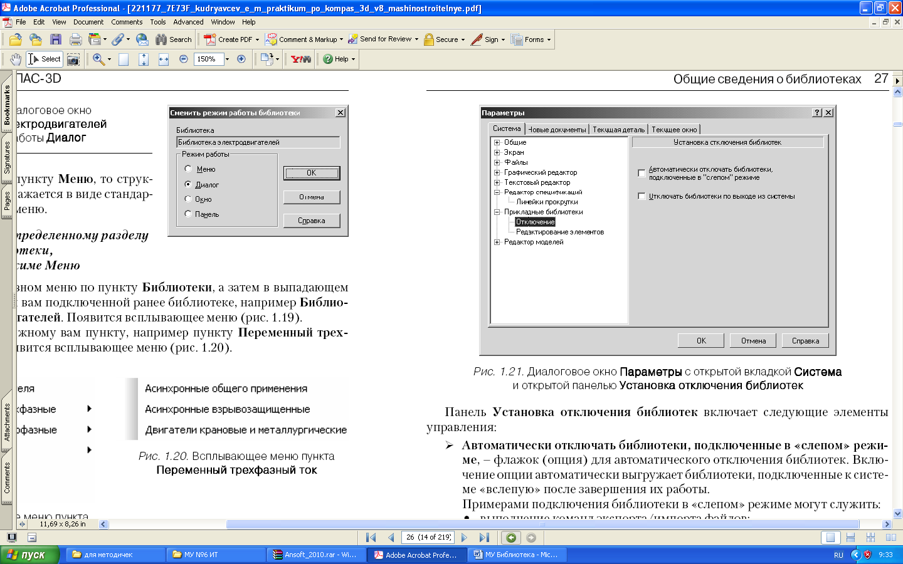Go to the first page
903x564 pixels.
371,538
